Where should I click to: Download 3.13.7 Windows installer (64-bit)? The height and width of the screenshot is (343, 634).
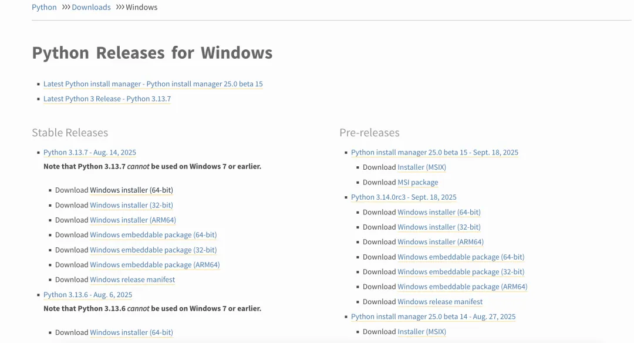[131, 190]
